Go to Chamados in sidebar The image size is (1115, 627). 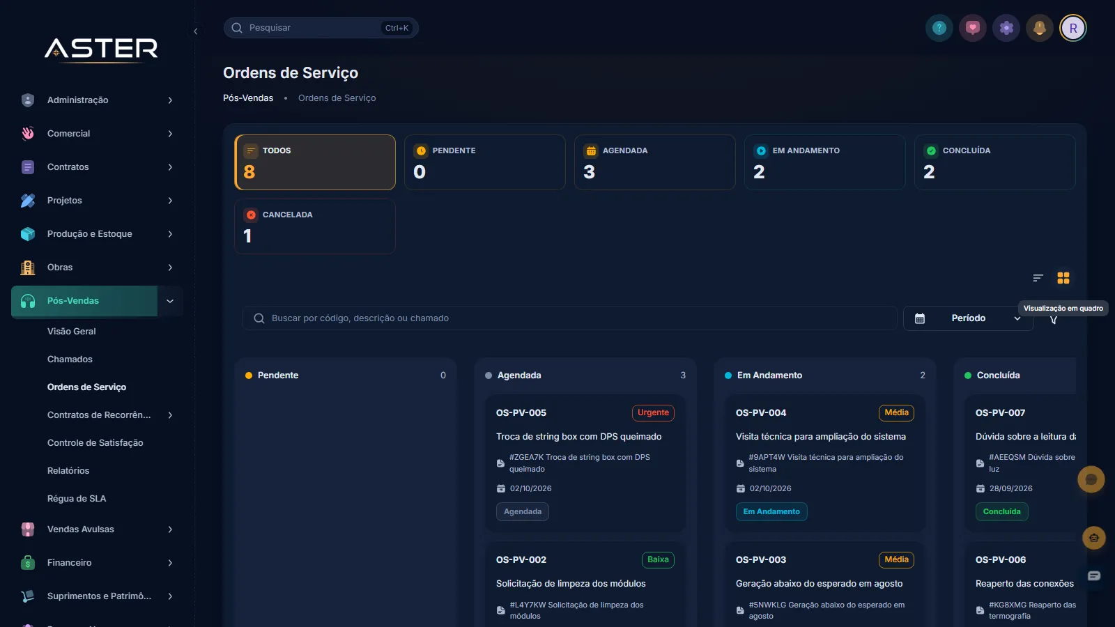click(x=70, y=359)
